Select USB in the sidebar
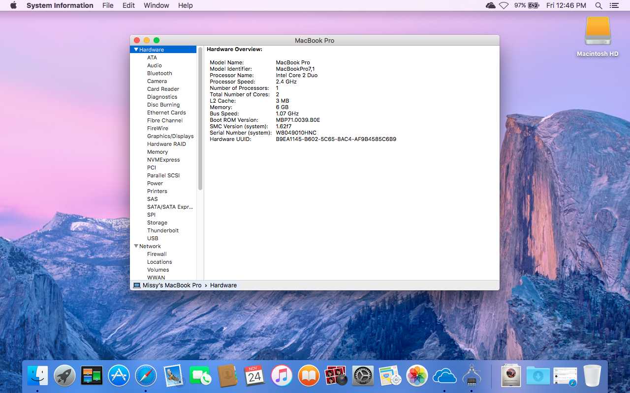The height and width of the screenshot is (393, 630). [x=153, y=238]
